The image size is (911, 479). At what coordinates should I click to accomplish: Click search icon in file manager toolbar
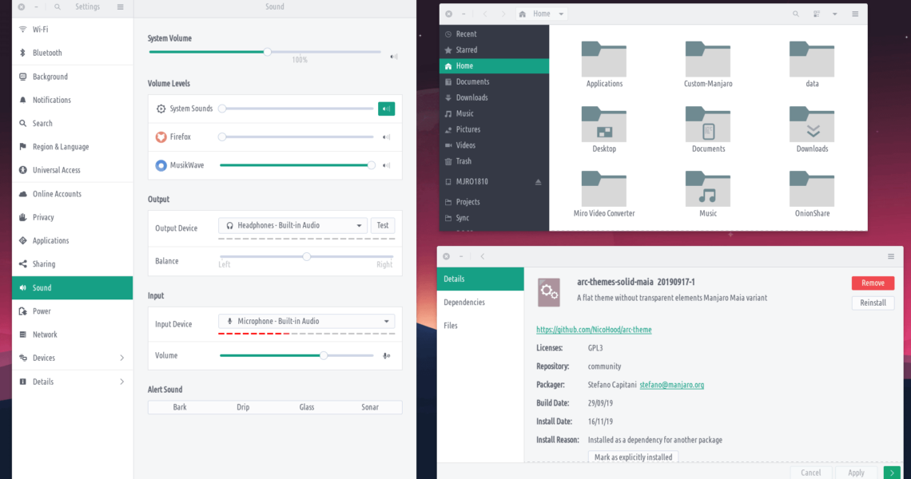coord(796,14)
